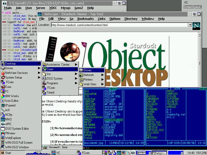Select the Conn submenu entry
Screen dimensions: 207x155
click(60, 69)
